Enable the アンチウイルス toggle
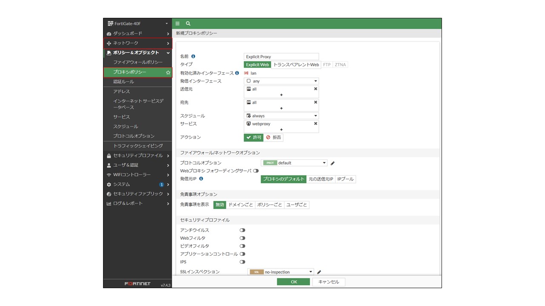This screenshot has width=545, height=306. coord(242,230)
